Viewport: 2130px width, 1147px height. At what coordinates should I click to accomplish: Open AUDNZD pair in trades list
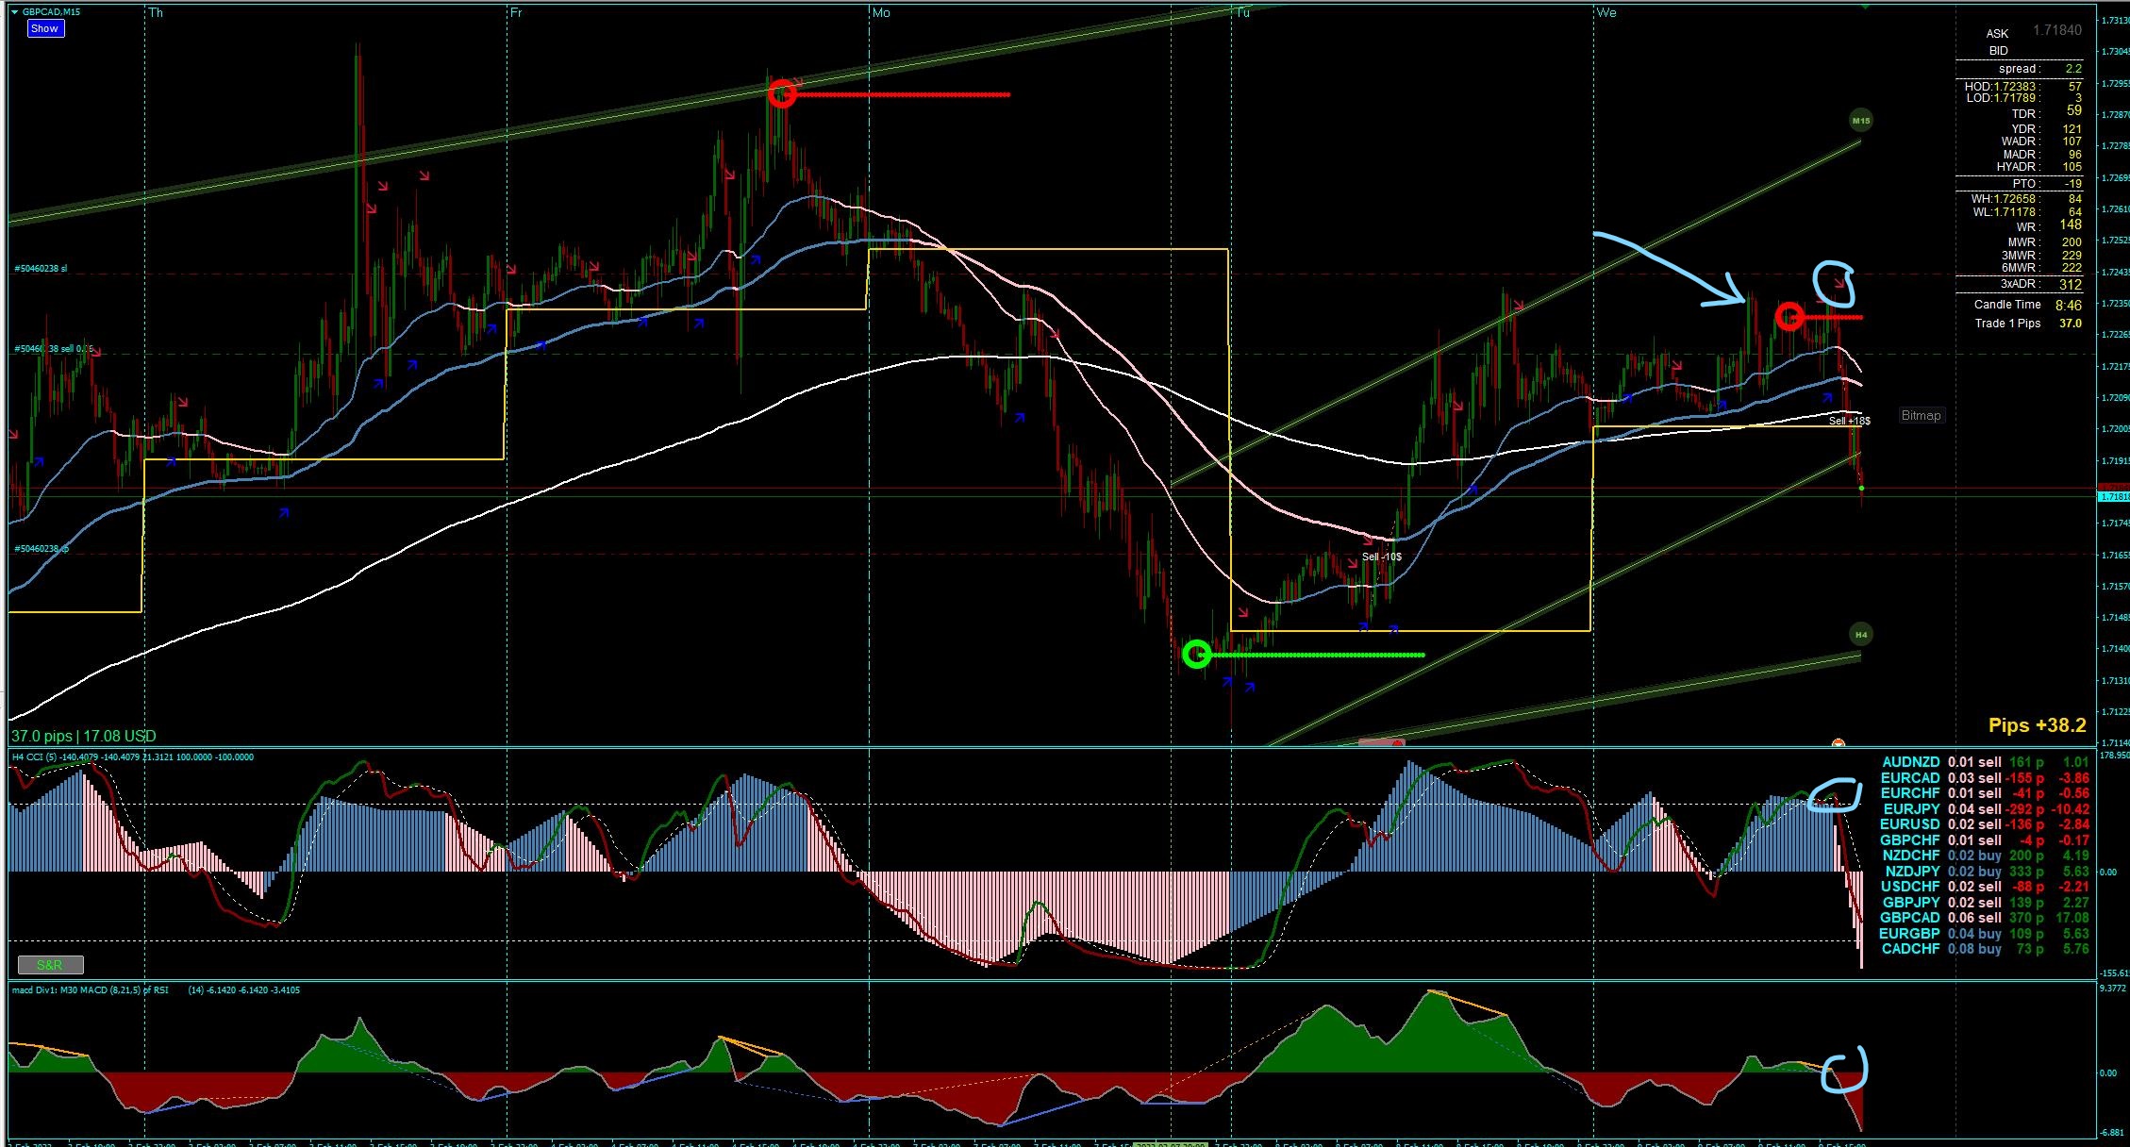pos(1910,762)
